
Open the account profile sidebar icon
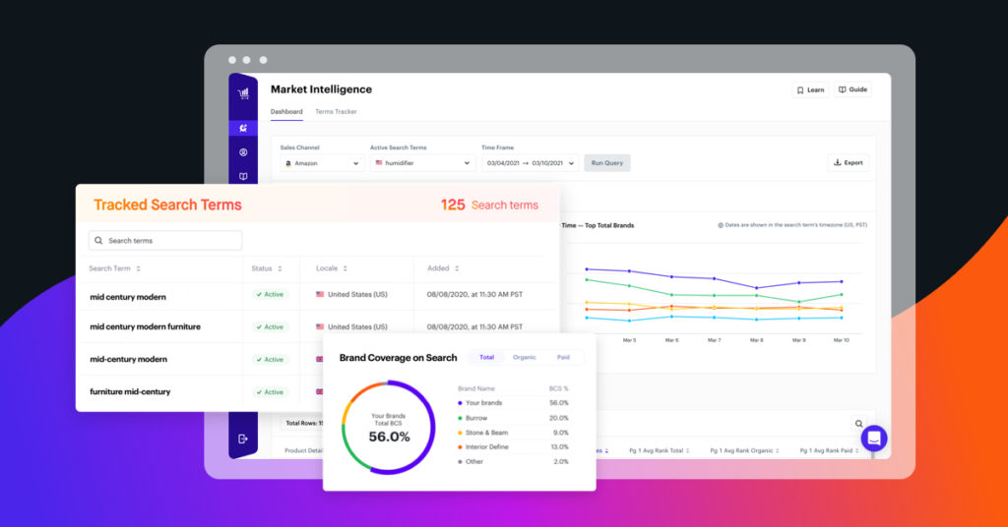pyautogui.click(x=243, y=152)
